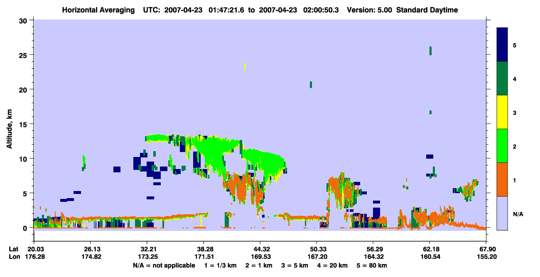Click latitude value 38.28
The width and height of the screenshot is (540, 277).
(204, 249)
